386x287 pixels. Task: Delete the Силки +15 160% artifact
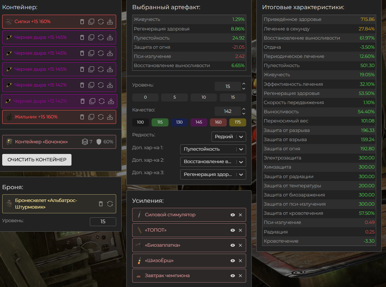82,22
